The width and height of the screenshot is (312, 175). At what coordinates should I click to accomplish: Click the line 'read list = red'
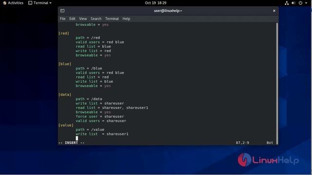[92, 77]
